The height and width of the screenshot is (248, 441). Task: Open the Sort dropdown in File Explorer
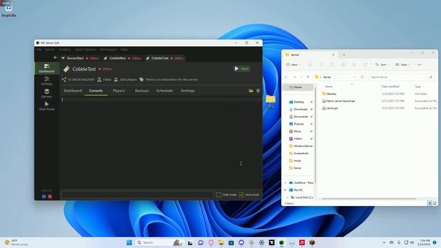point(382,65)
